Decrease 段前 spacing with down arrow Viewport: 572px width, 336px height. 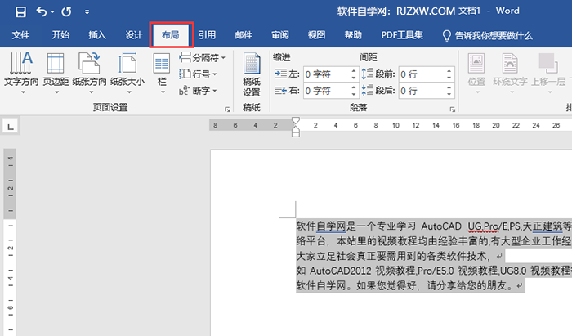point(449,78)
